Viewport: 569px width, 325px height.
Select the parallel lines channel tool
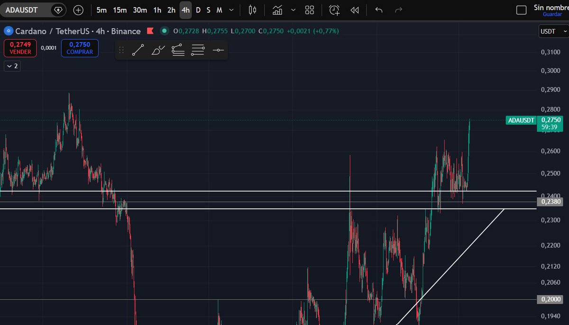[x=198, y=50]
